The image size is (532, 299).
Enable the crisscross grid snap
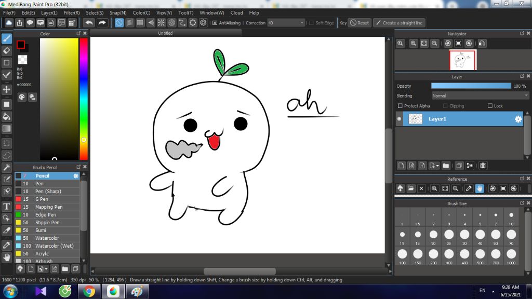tap(140, 23)
